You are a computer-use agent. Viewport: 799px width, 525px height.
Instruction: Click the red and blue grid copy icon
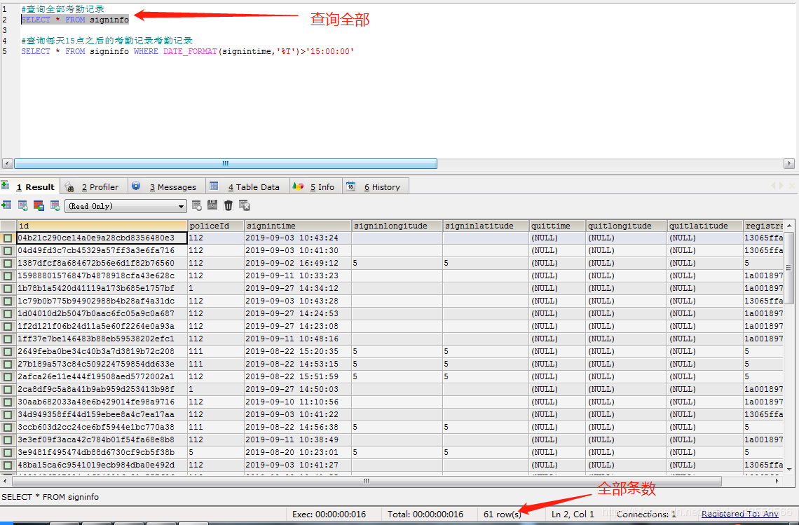[39, 205]
